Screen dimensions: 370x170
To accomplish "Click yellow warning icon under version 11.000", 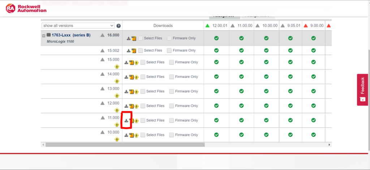I will [117, 125].
